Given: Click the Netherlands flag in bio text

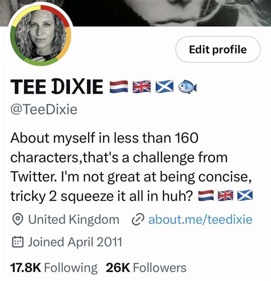Looking at the screenshot, I should click(x=206, y=196).
